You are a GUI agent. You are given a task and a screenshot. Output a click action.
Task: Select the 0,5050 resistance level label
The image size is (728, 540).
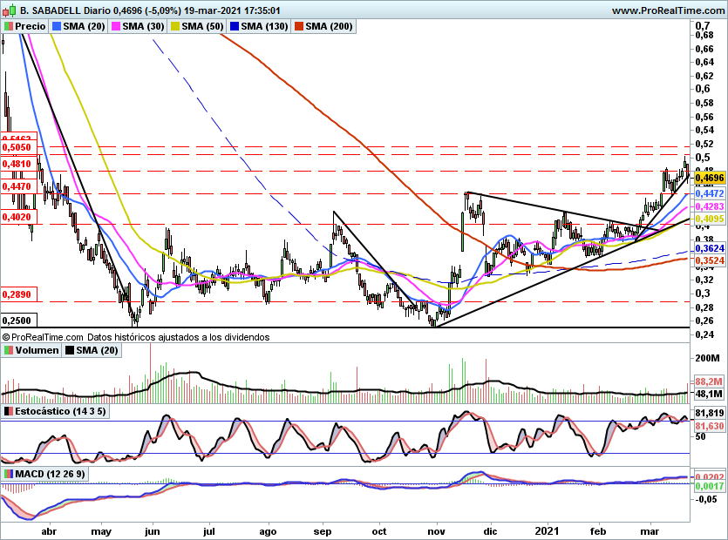click(x=17, y=149)
